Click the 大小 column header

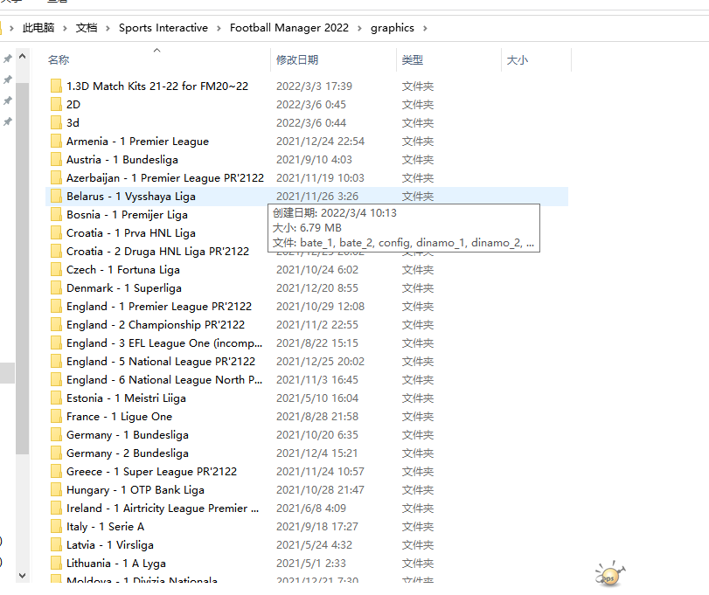pos(517,60)
